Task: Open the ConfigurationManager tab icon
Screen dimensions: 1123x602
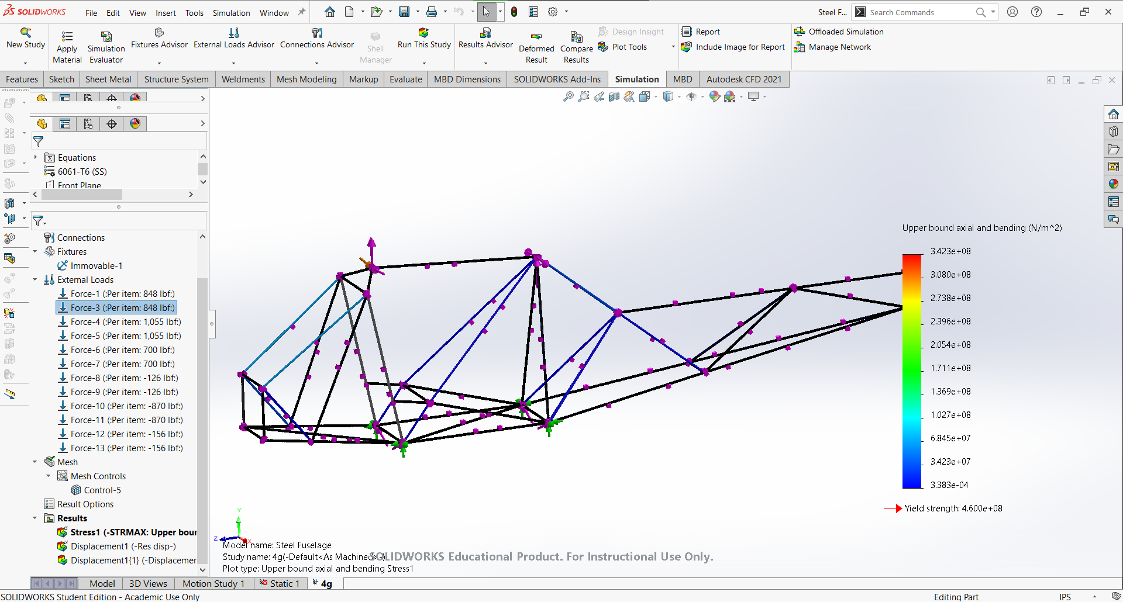Action: coord(88,123)
